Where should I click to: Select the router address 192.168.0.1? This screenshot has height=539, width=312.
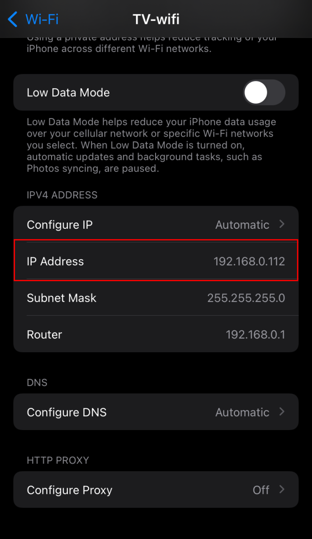tap(255, 335)
